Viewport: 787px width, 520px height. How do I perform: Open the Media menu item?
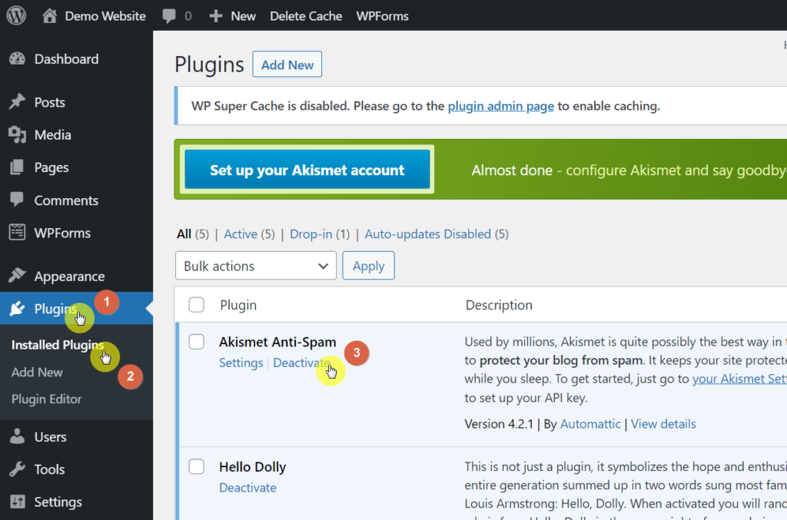pos(53,135)
